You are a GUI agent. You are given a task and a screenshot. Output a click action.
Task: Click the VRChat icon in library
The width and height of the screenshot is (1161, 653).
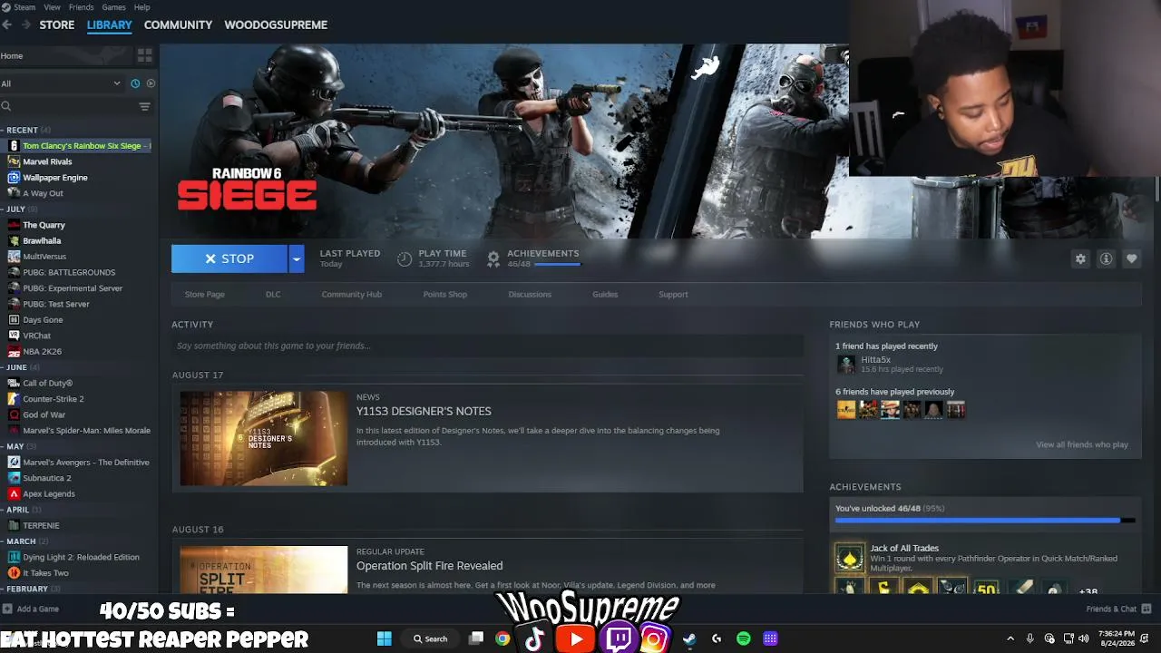coord(14,336)
